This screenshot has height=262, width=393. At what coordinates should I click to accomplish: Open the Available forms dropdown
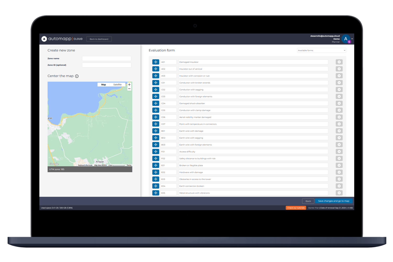[x=321, y=50]
